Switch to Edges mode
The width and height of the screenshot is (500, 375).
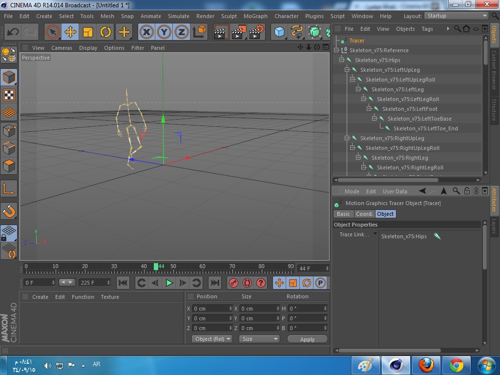(9, 148)
